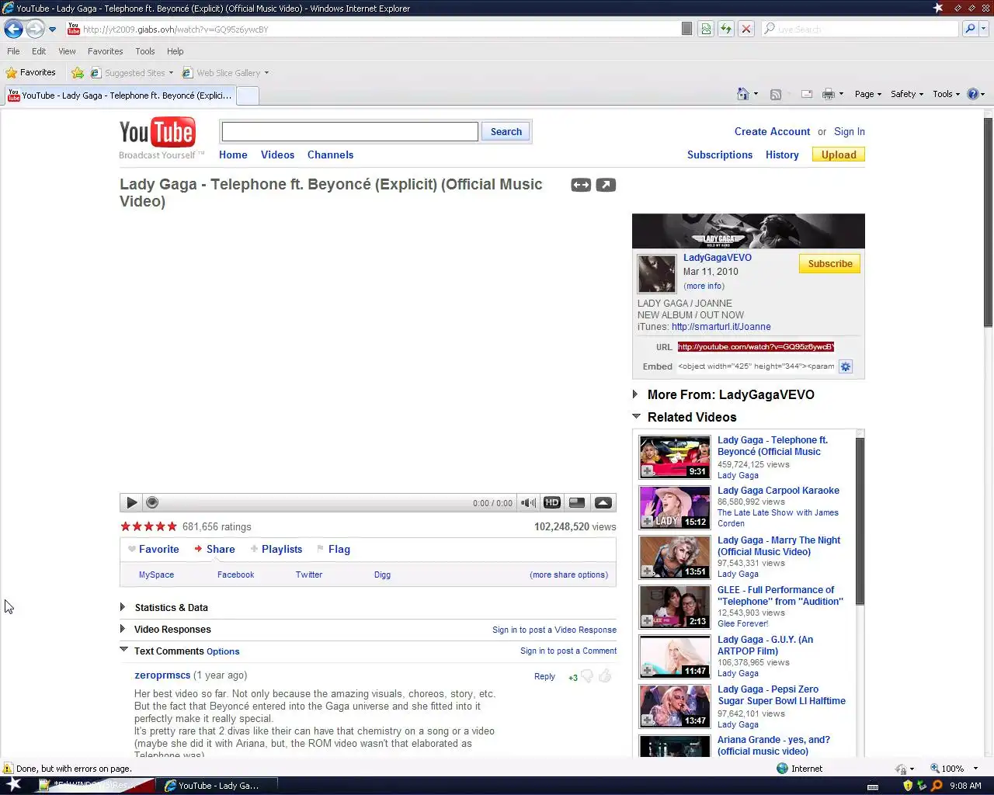
Task: Open the Safety dropdown menu
Action: [x=907, y=94]
